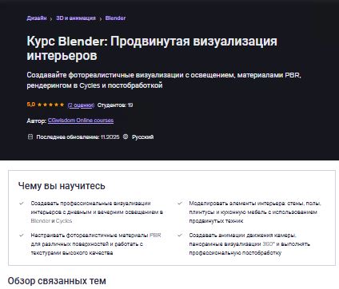Click the checkmark beside Создавать анимации движения камеры
The width and height of the screenshot is (339, 289).
180,236
